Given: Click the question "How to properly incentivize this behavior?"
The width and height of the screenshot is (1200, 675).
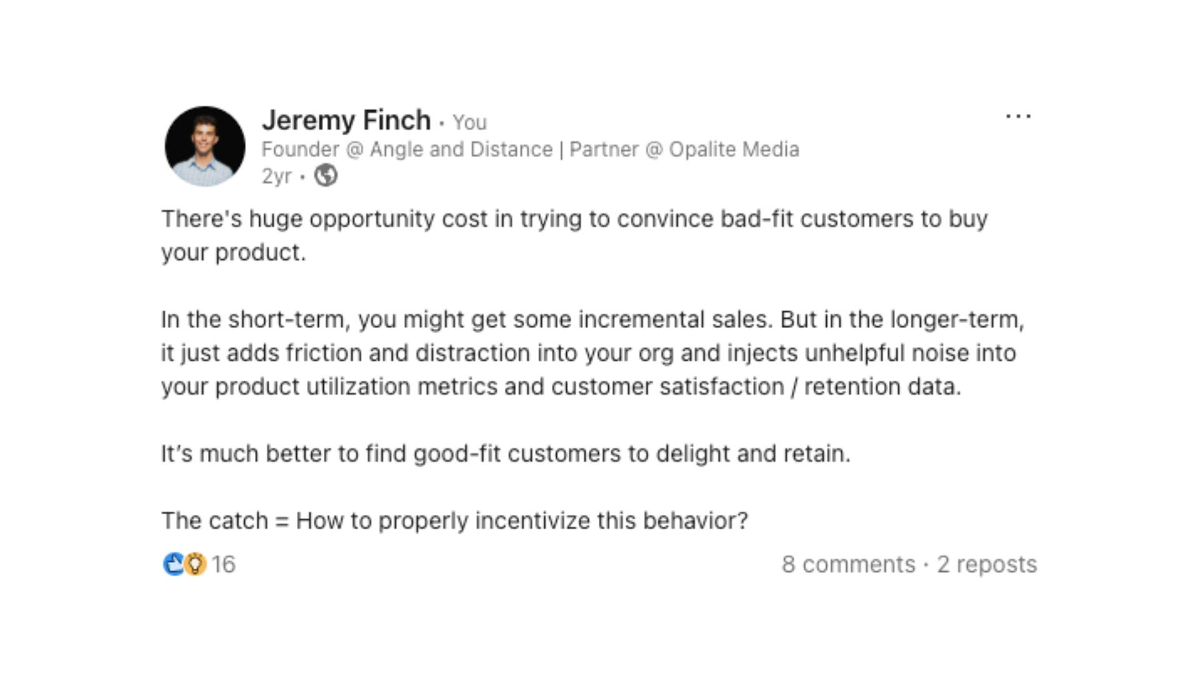Looking at the screenshot, I should (521, 521).
